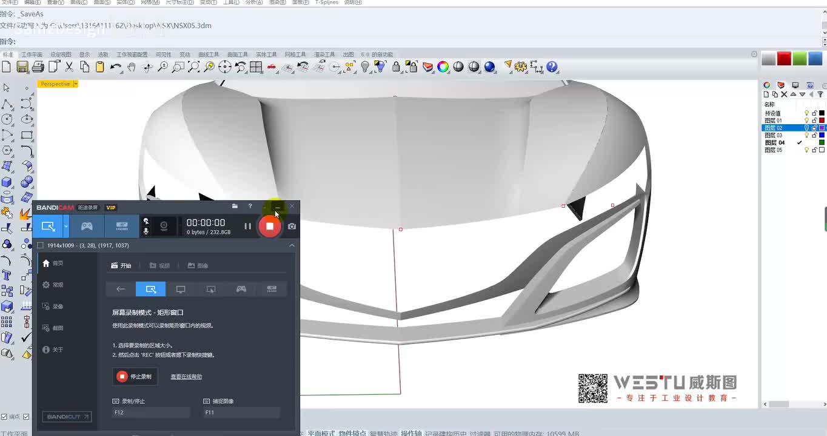Toggle visibility bulb of 图层 03
Image resolution: width=827 pixels, height=436 pixels.
(806, 135)
